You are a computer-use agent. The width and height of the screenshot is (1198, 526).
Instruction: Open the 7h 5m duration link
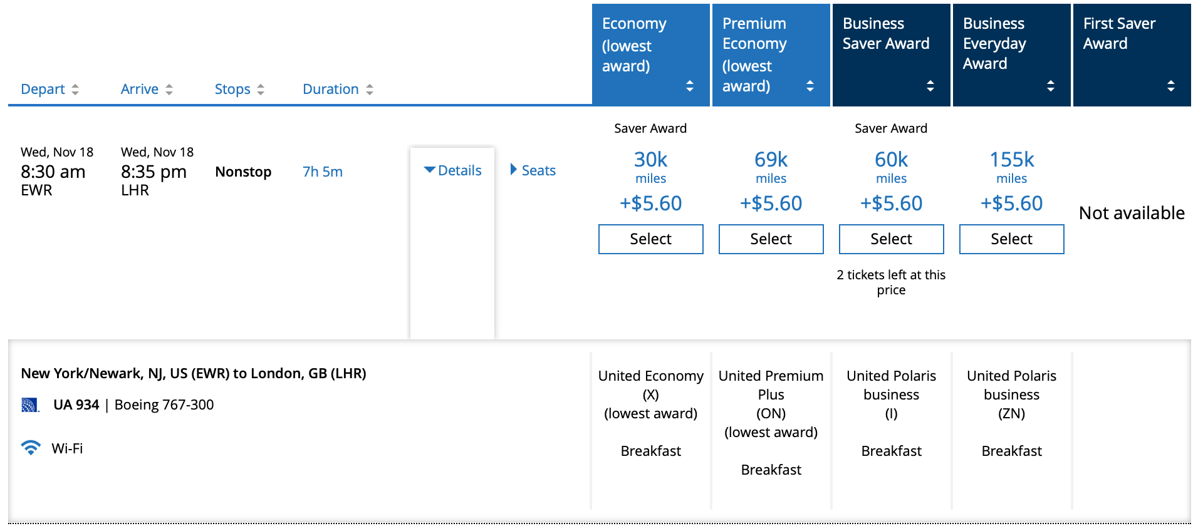click(x=323, y=172)
